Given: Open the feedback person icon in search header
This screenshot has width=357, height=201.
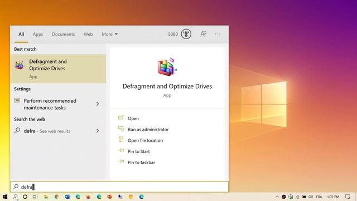Looking at the screenshot, I should coord(203,34).
